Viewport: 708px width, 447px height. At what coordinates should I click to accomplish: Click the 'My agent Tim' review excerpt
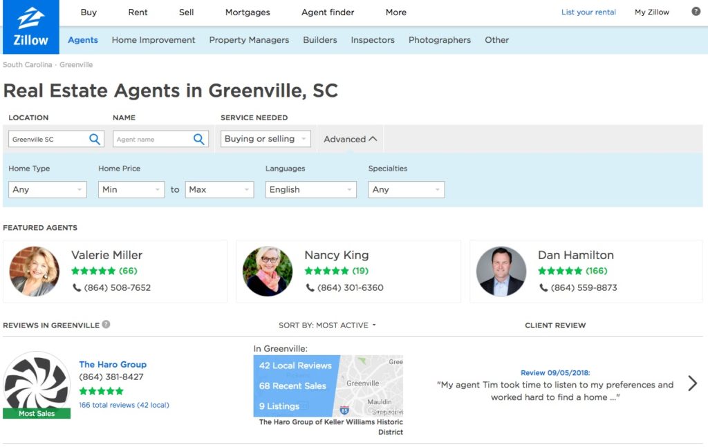555,390
